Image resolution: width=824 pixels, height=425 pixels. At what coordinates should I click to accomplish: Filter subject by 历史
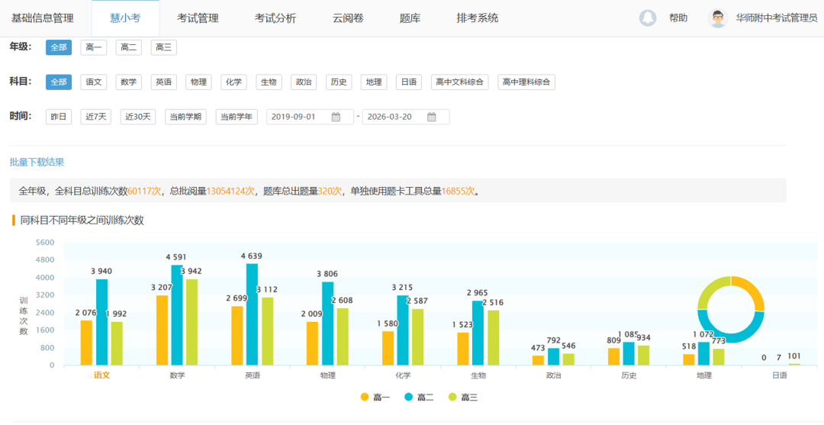click(x=339, y=82)
